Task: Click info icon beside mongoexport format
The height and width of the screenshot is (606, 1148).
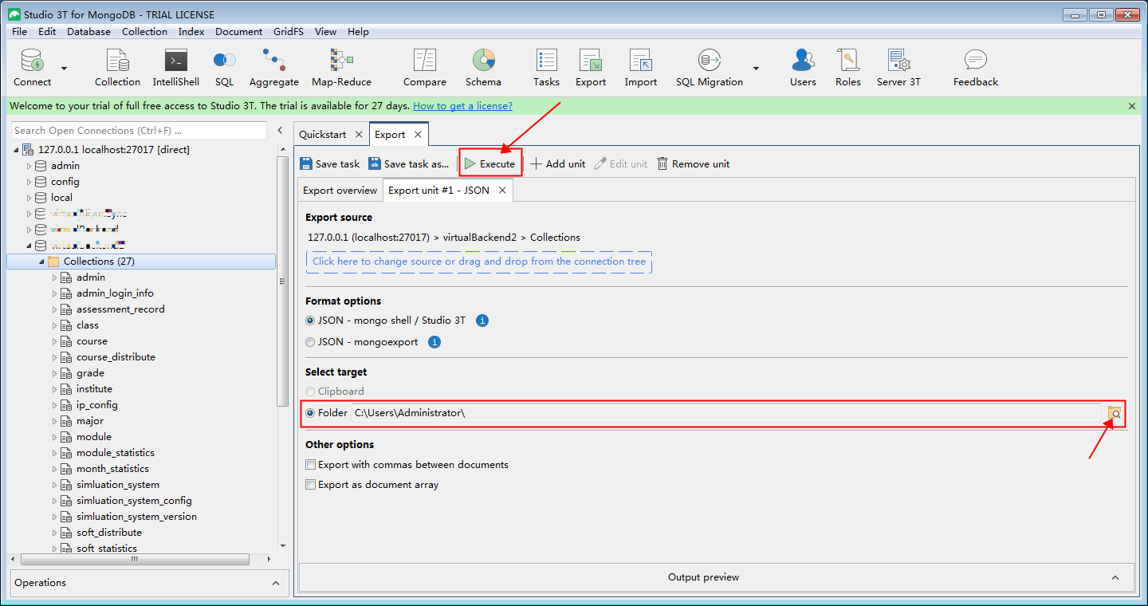Action: tap(434, 342)
